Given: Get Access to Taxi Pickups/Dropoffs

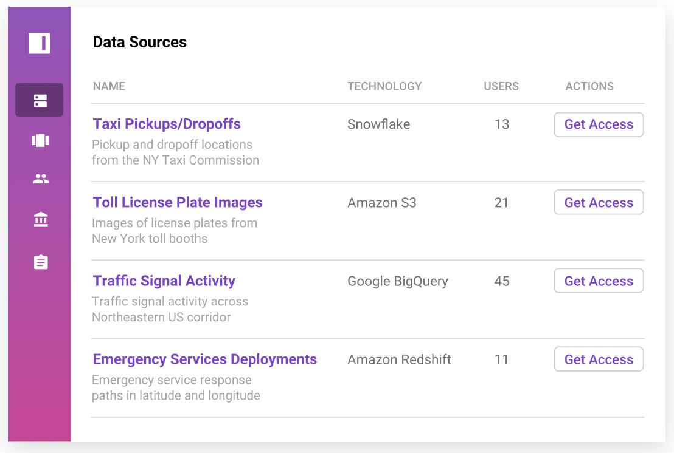Looking at the screenshot, I should [599, 124].
